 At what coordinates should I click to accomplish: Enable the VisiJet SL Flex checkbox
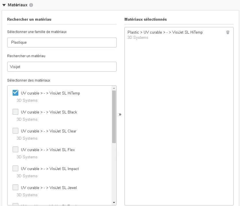pos(15,149)
